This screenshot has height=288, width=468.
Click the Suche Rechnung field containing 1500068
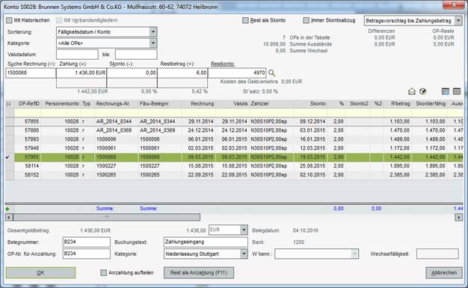pyautogui.click(x=31, y=73)
